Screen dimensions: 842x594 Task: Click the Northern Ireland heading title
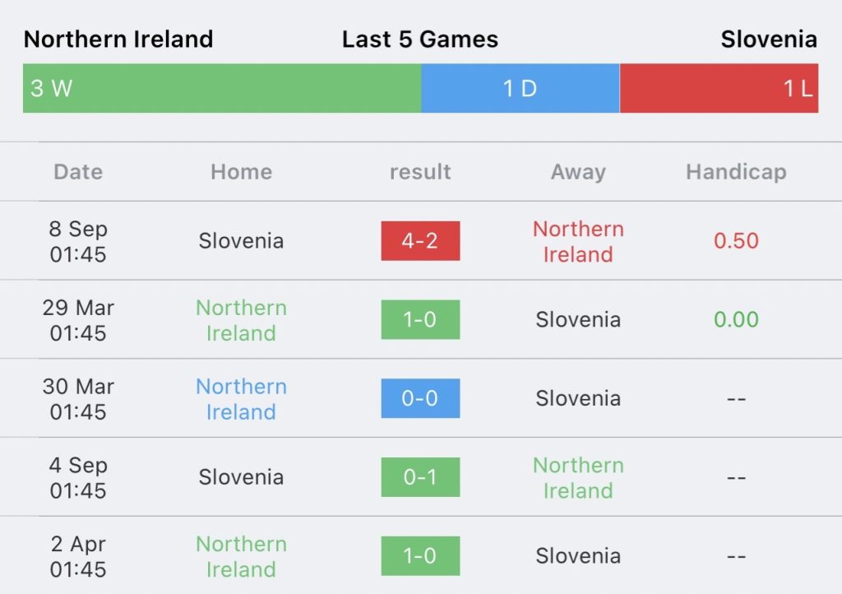click(x=118, y=39)
